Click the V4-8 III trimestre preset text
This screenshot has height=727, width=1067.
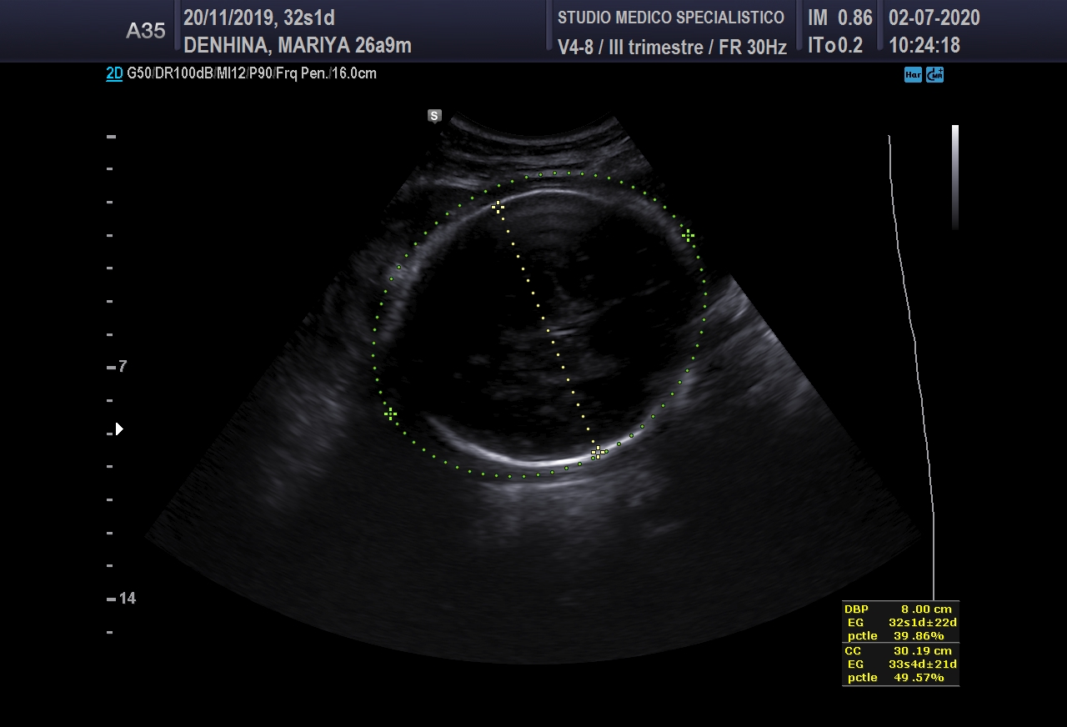point(671,48)
